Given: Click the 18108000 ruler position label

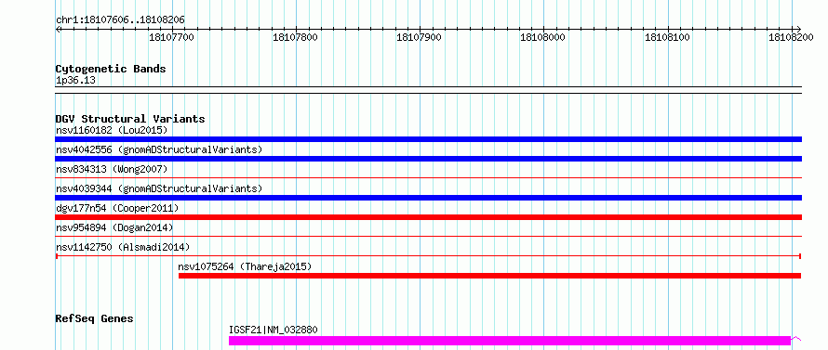Looking at the screenshot, I should click(x=543, y=37).
